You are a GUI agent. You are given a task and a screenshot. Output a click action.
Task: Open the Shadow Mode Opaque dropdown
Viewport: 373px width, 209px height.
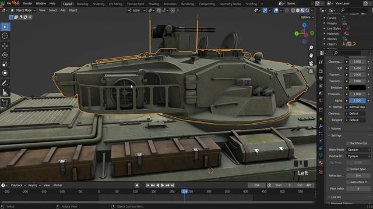pos(358,156)
